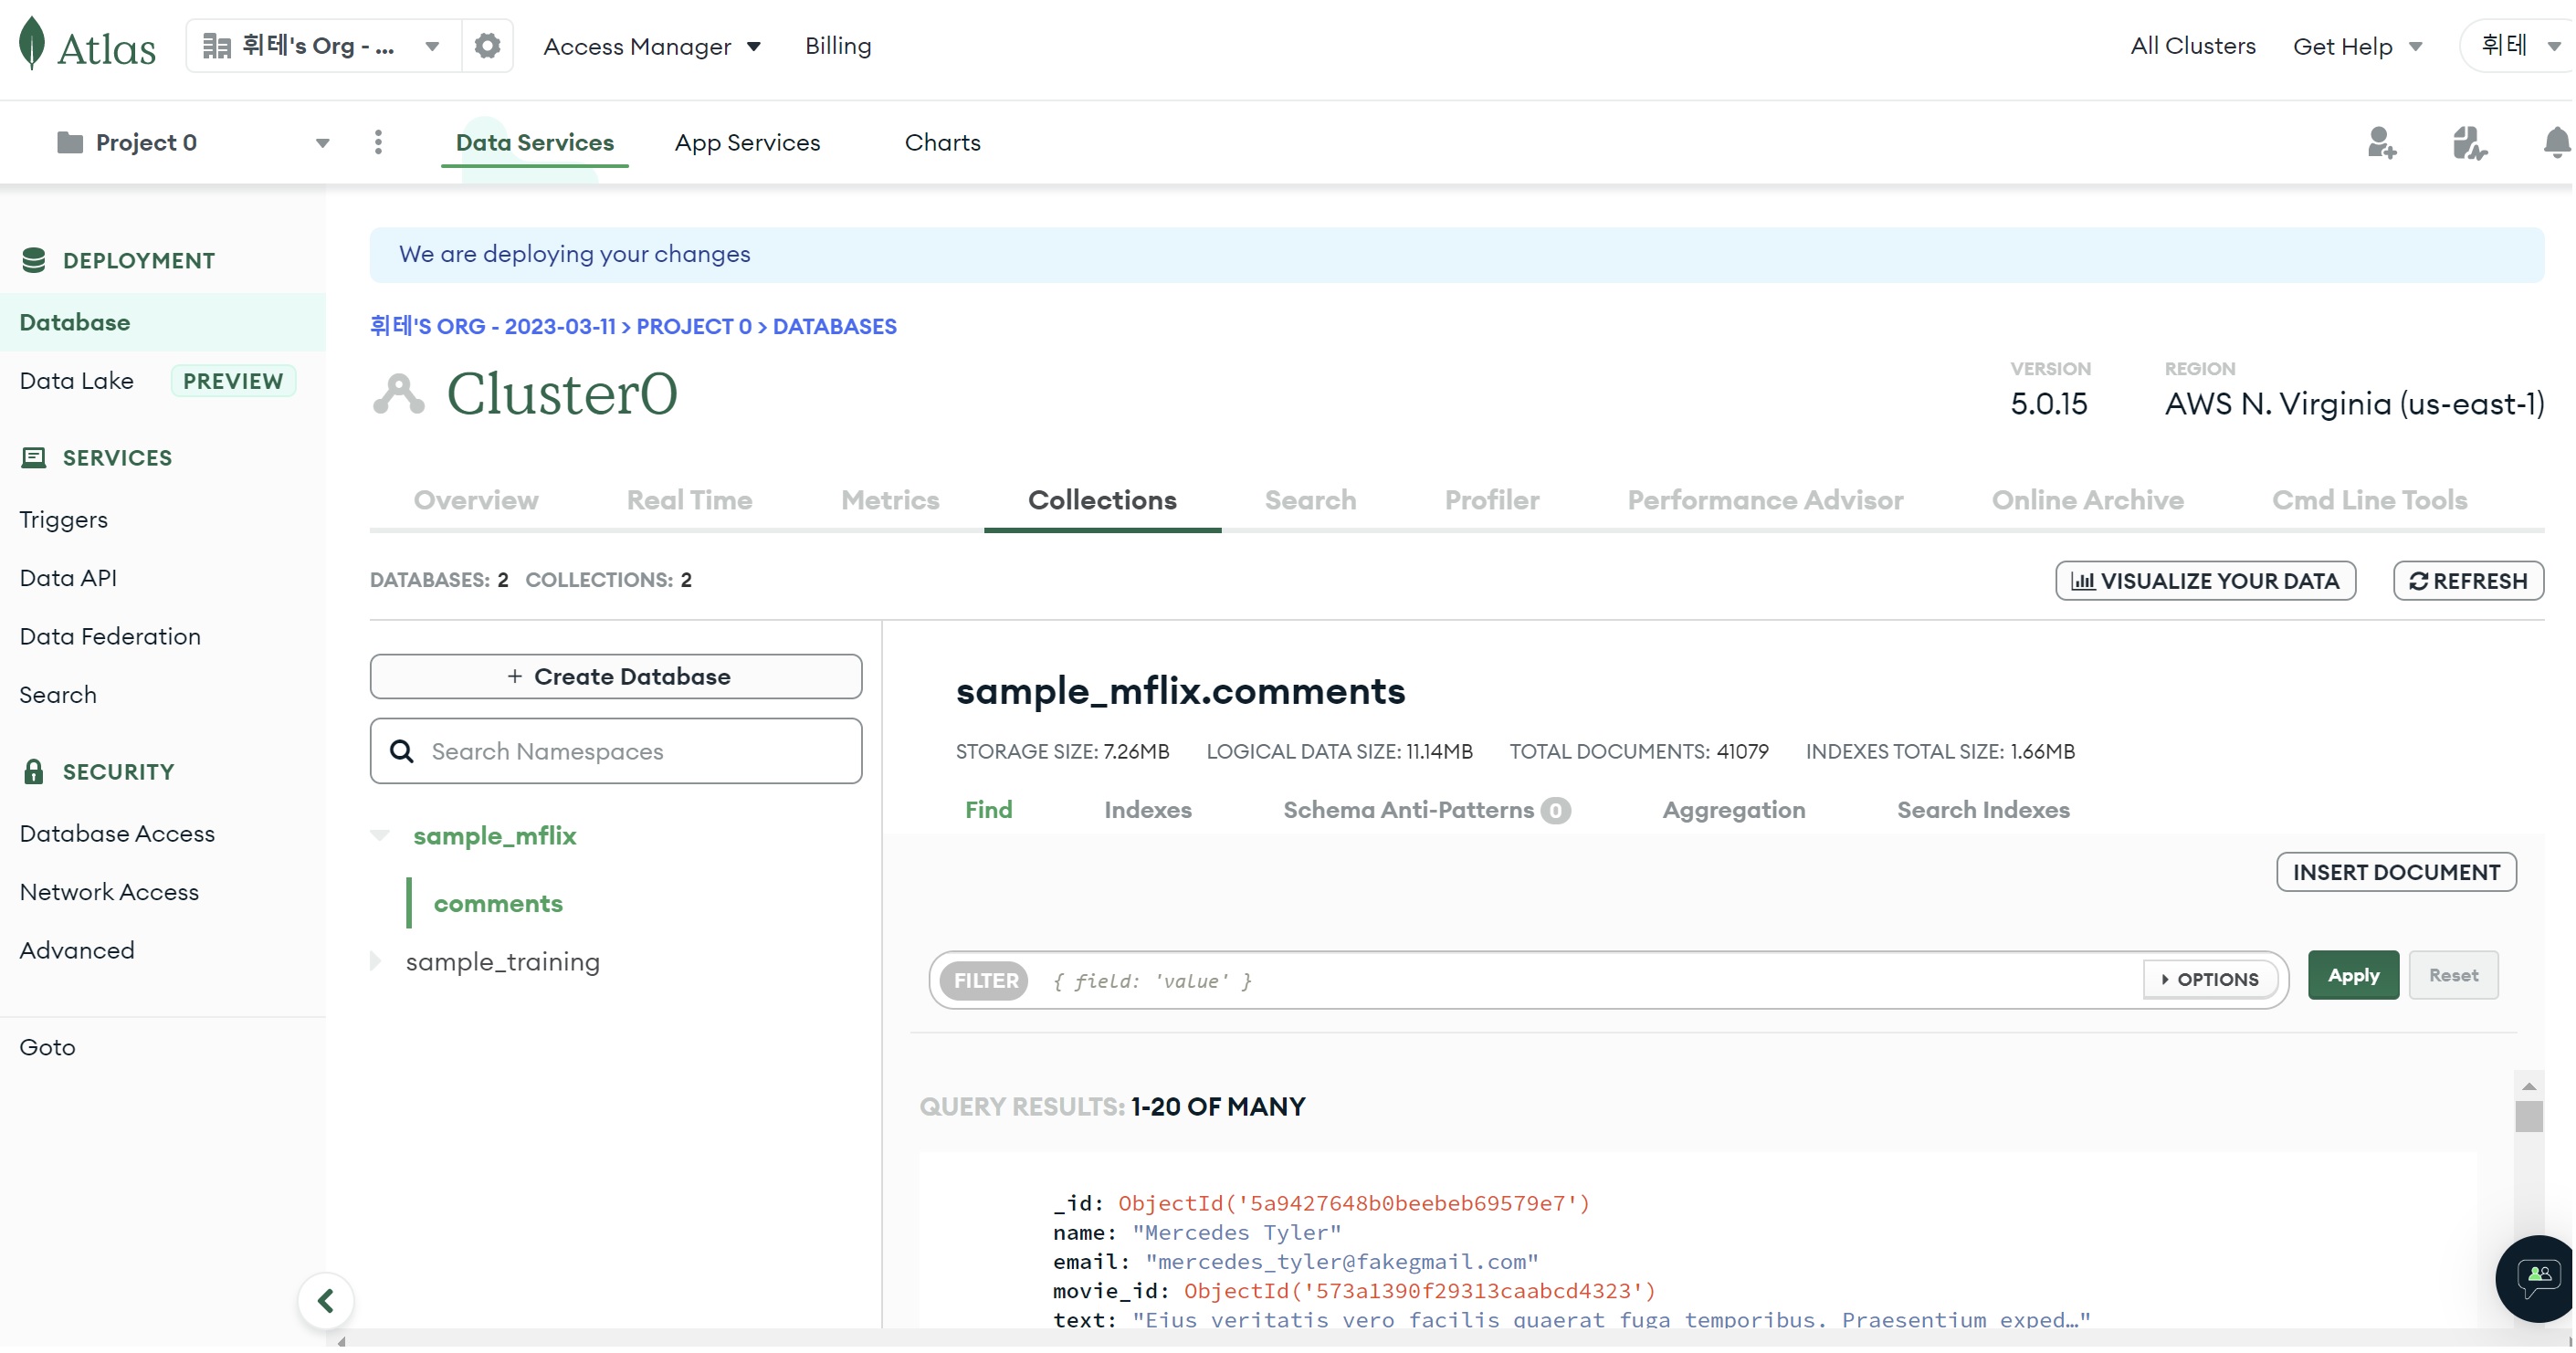
Task: Focus the Search Namespaces field
Action: pyautogui.click(x=616, y=751)
